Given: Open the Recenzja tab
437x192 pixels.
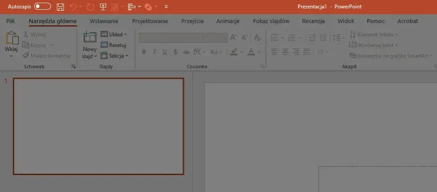Looking at the screenshot, I should (x=313, y=21).
